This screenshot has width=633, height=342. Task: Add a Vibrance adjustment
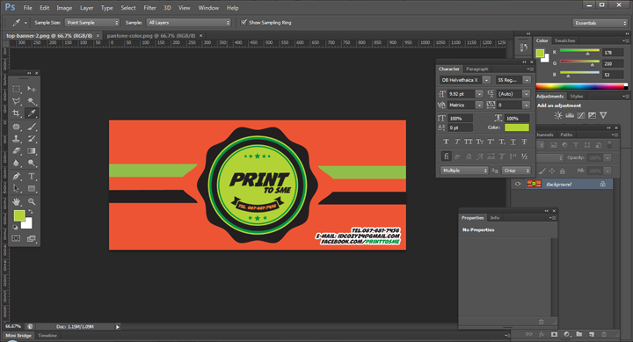pyautogui.click(x=603, y=115)
